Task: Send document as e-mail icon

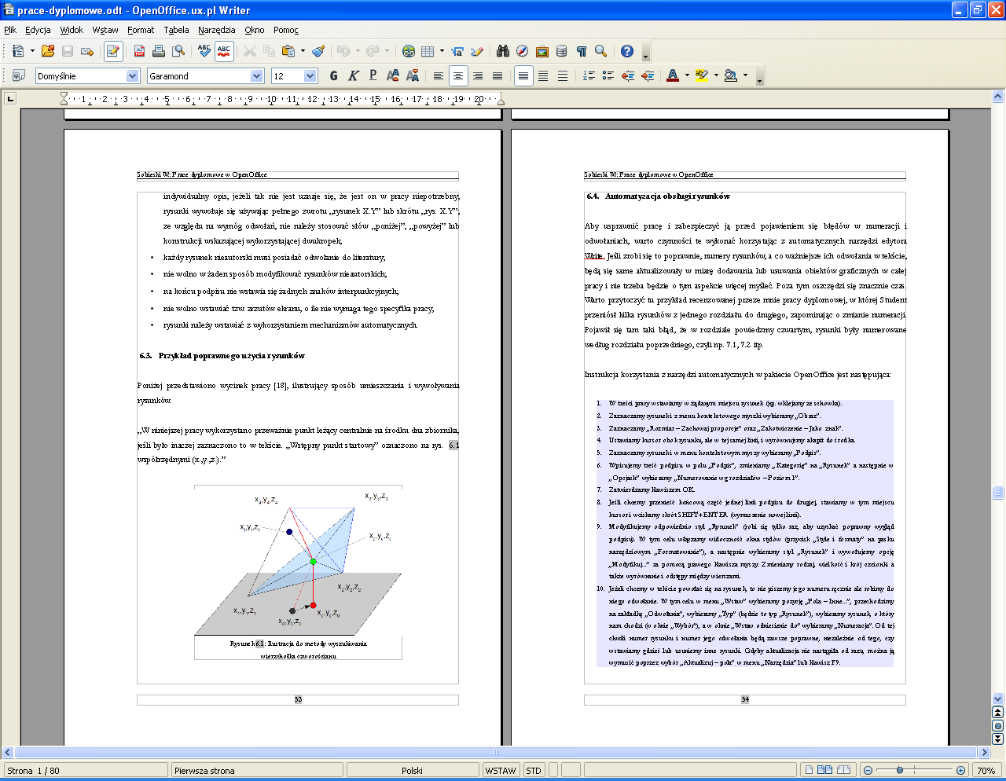Action: tap(87, 51)
